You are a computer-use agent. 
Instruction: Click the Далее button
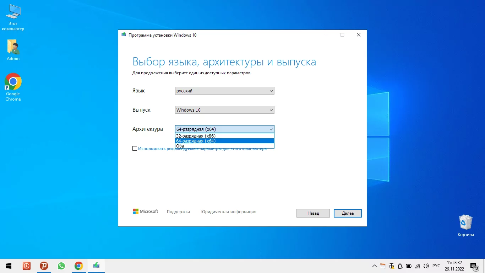(x=348, y=213)
